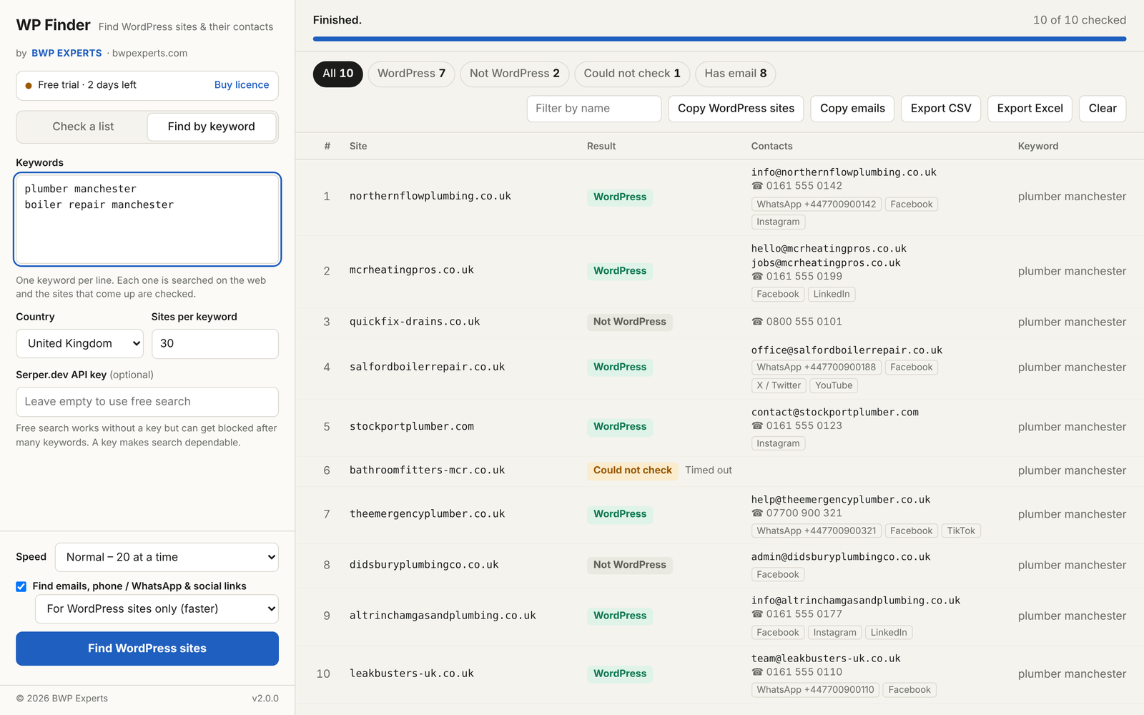
Task: Click the Keywords text area
Action: 147,220
